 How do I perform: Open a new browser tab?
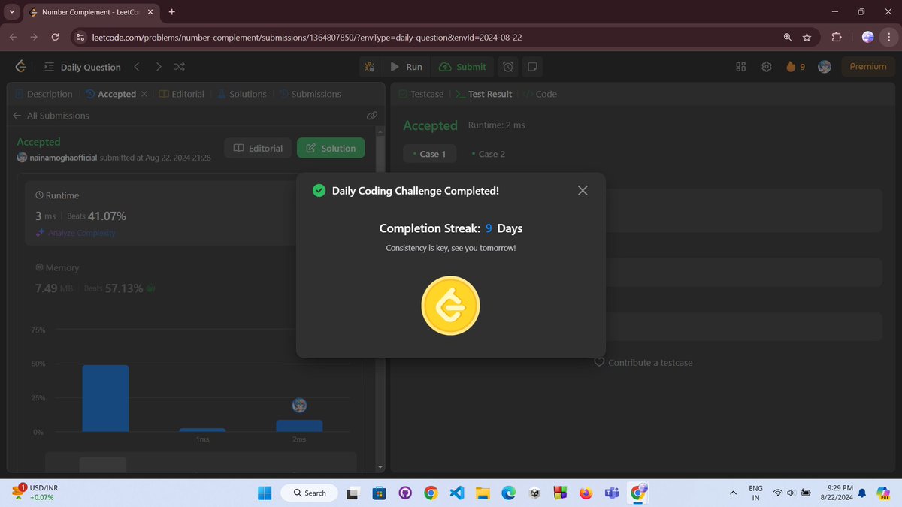[x=172, y=12]
